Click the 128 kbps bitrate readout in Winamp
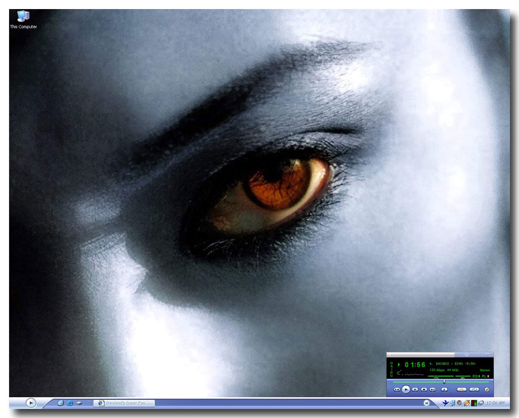Screen dimensions: 519x418 click(x=437, y=370)
